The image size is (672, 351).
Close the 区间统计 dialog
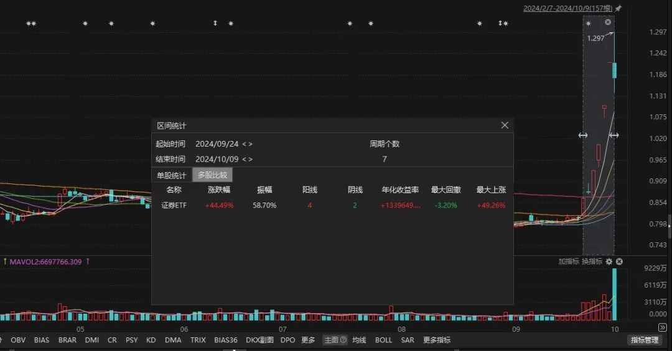tap(505, 125)
